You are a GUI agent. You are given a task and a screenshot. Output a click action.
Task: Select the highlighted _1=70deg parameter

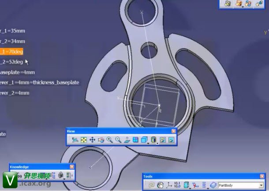[11, 51]
